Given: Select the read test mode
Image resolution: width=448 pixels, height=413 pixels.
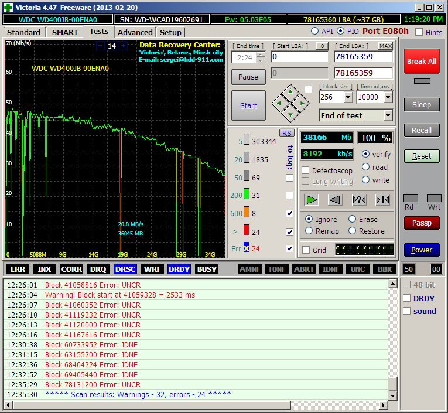Looking at the screenshot, I should (365, 167).
